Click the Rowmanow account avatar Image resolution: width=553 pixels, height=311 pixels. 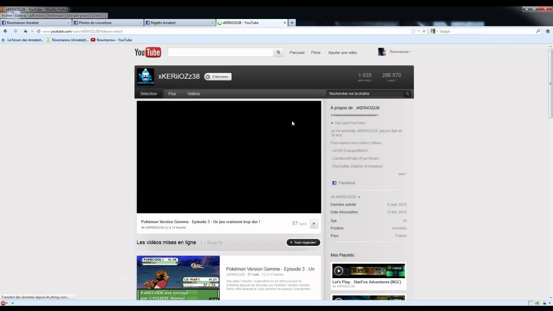click(382, 52)
